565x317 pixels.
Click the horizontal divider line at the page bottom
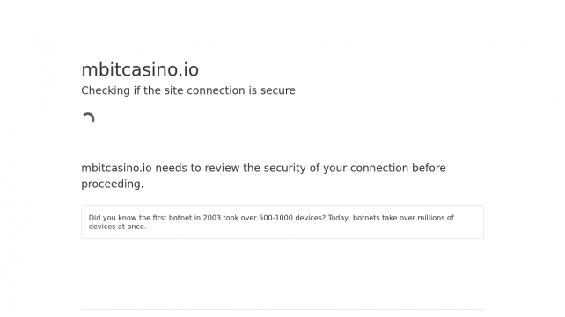point(282,309)
